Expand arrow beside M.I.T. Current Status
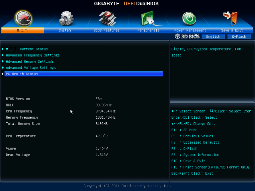The image size is (255, 191). click(x=3, y=49)
